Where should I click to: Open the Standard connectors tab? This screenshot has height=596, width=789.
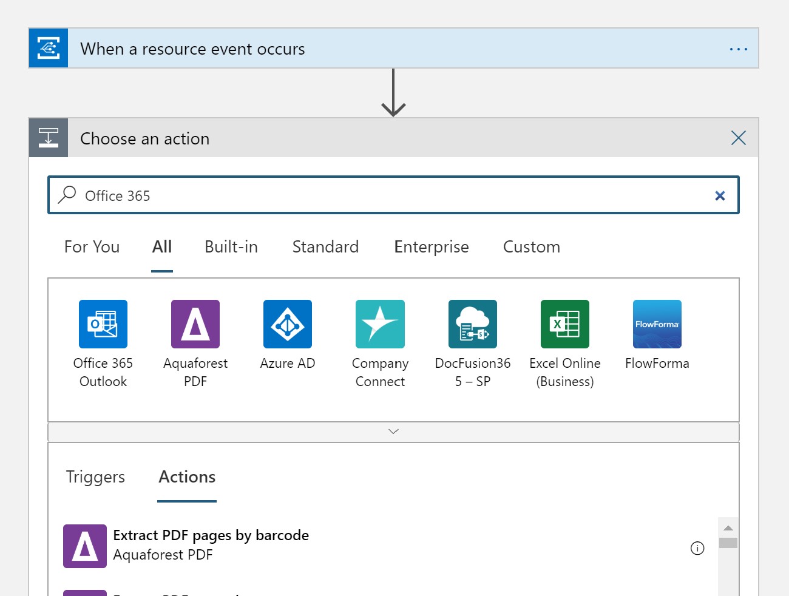click(x=325, y=247)
